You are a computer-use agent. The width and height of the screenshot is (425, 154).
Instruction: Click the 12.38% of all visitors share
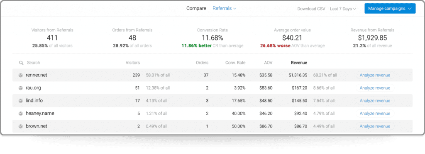[x=158, y=88]
